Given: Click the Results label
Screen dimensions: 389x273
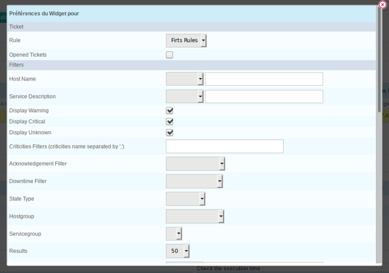Looking at the screenshot, I should coord(18,251).
